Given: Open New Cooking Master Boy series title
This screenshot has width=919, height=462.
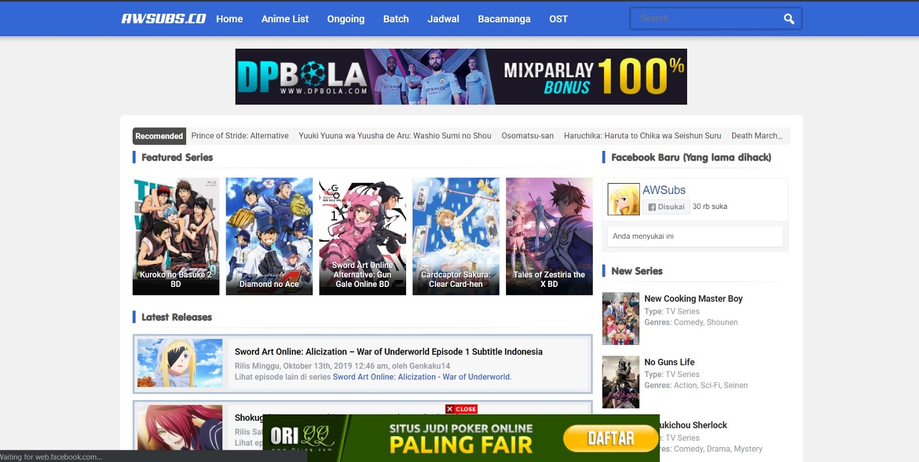Looking at the screenshot, I should (x=693, y=298).
